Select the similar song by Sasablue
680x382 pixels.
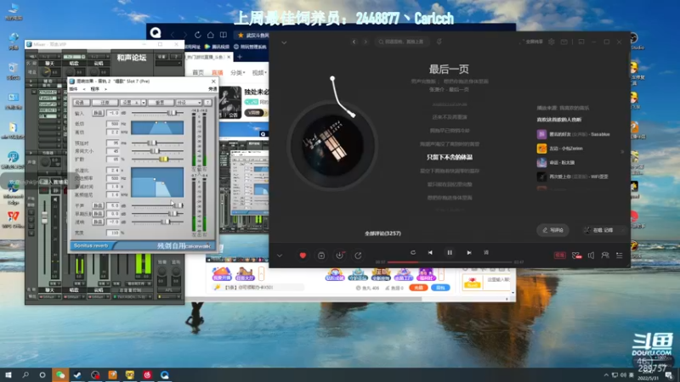pos(573,134)
